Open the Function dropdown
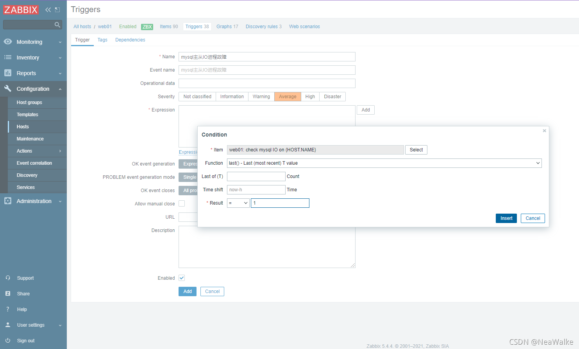 click(384, 163)
